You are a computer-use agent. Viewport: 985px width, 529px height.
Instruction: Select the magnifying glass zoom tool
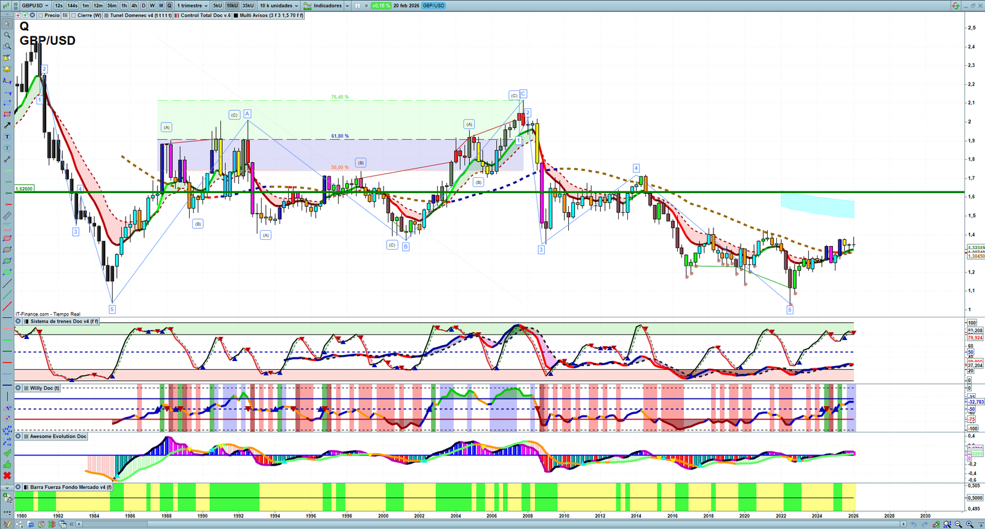(7, 35)
